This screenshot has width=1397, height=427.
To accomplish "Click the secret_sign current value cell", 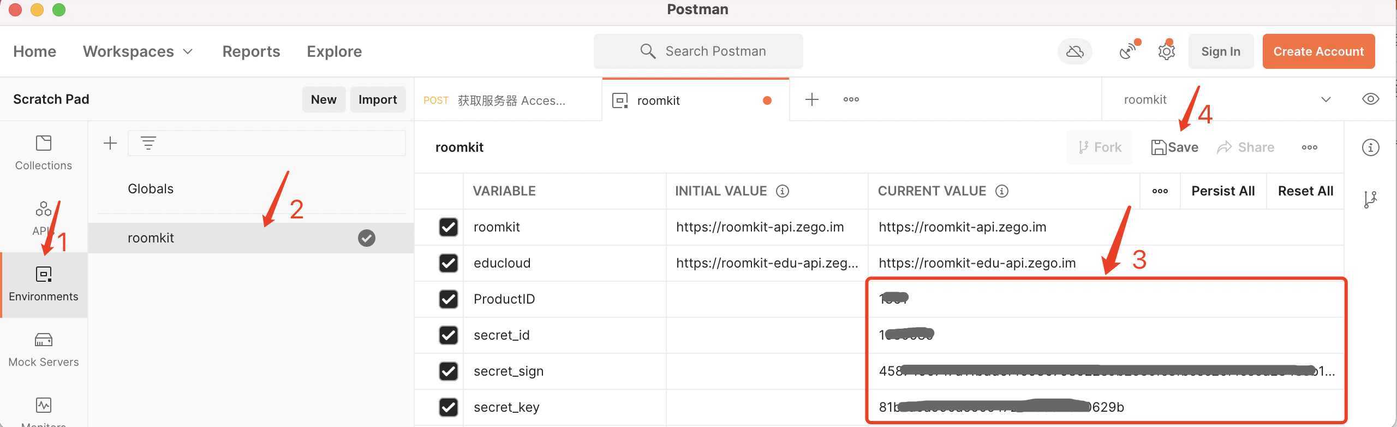I will pyautogui.click(x=1106, y=371).
